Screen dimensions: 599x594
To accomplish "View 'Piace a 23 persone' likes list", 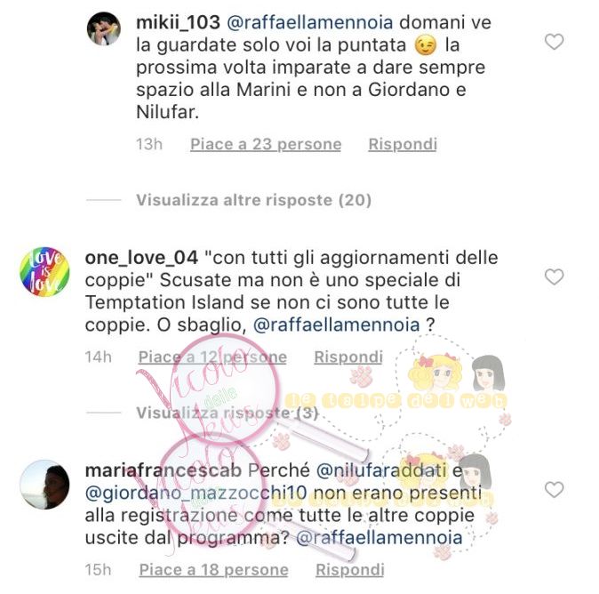I will [x=266, y=144].
